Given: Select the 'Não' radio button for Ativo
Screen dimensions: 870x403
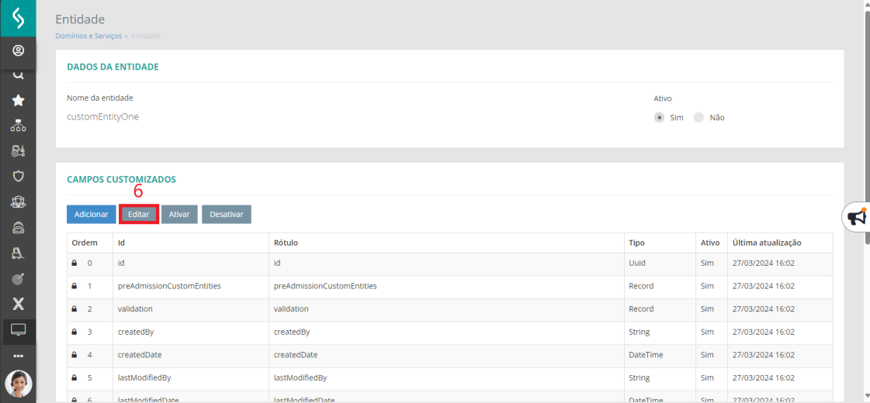Looking at the screenshot, I should tap(698, 118).
